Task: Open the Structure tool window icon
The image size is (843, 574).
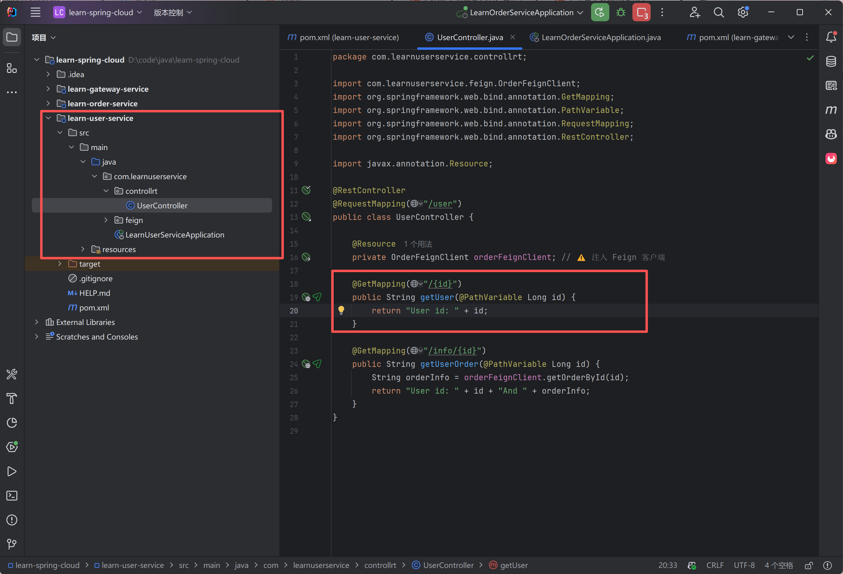Action: pos(12,68)
